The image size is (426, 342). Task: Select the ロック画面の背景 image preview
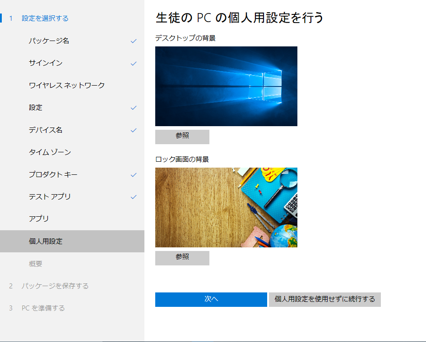coord(226,207)
